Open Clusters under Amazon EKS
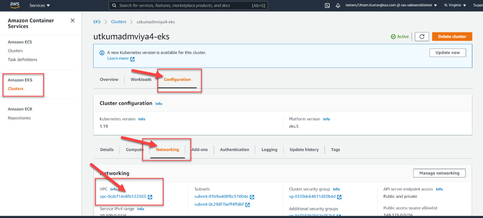The height and width of the screenshot is (218, 483). [15, 88]
